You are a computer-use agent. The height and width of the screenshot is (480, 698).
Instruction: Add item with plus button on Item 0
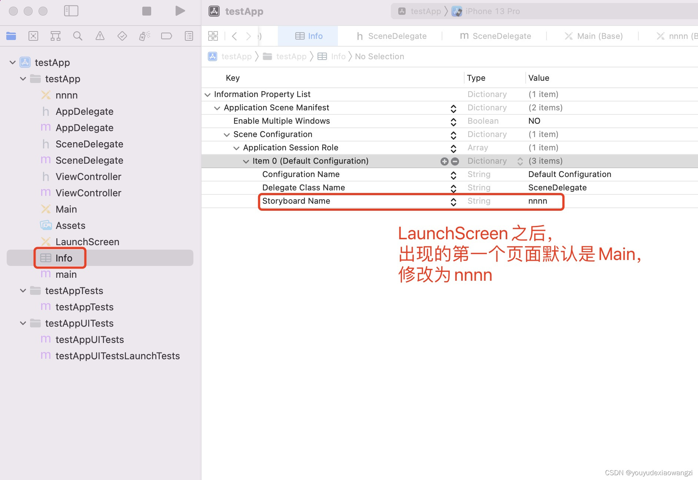pos(445,161)
